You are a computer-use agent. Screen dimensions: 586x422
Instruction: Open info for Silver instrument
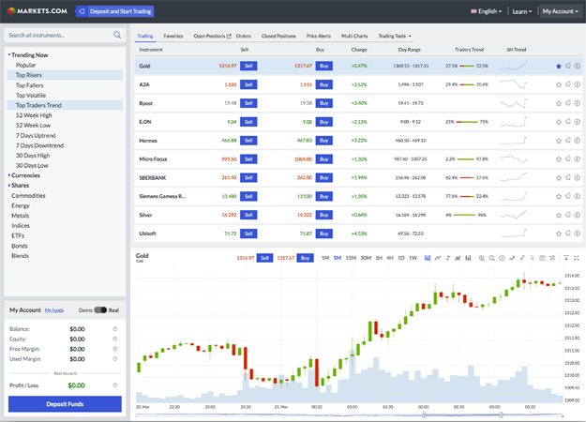click(577, 215)
